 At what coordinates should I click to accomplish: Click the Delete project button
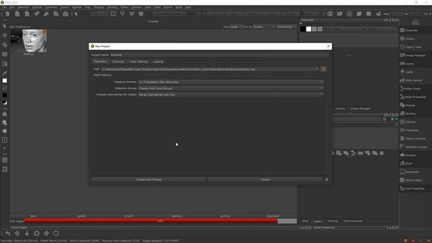81,216
